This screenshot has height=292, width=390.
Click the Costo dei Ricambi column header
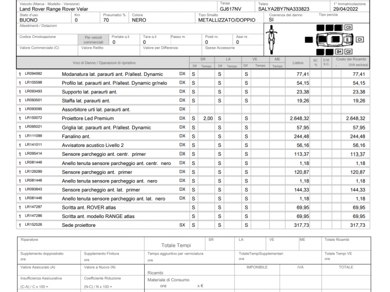351,62
